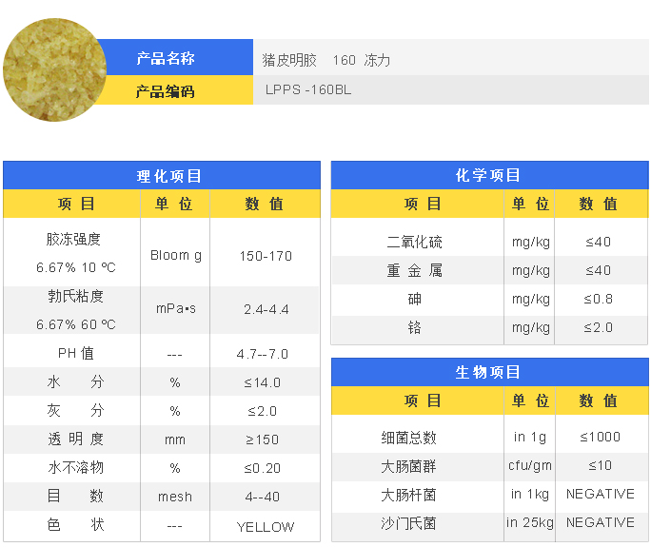Click product code LPPS-160BL
This screenshot has width=651, height=547.
click(x=308, y=90)
